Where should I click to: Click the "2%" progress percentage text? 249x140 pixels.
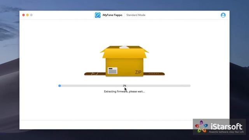click(x=124, y=86)
